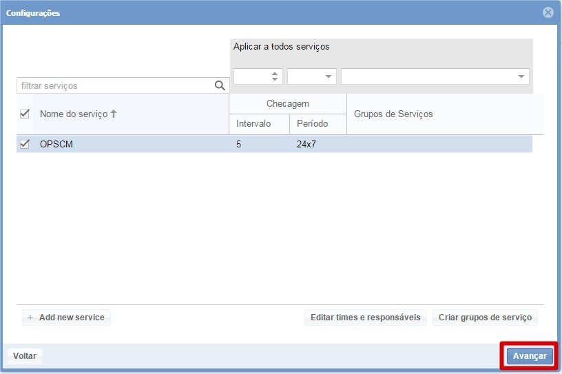
Task: Click the search magnifier icon
Action: 220,85
